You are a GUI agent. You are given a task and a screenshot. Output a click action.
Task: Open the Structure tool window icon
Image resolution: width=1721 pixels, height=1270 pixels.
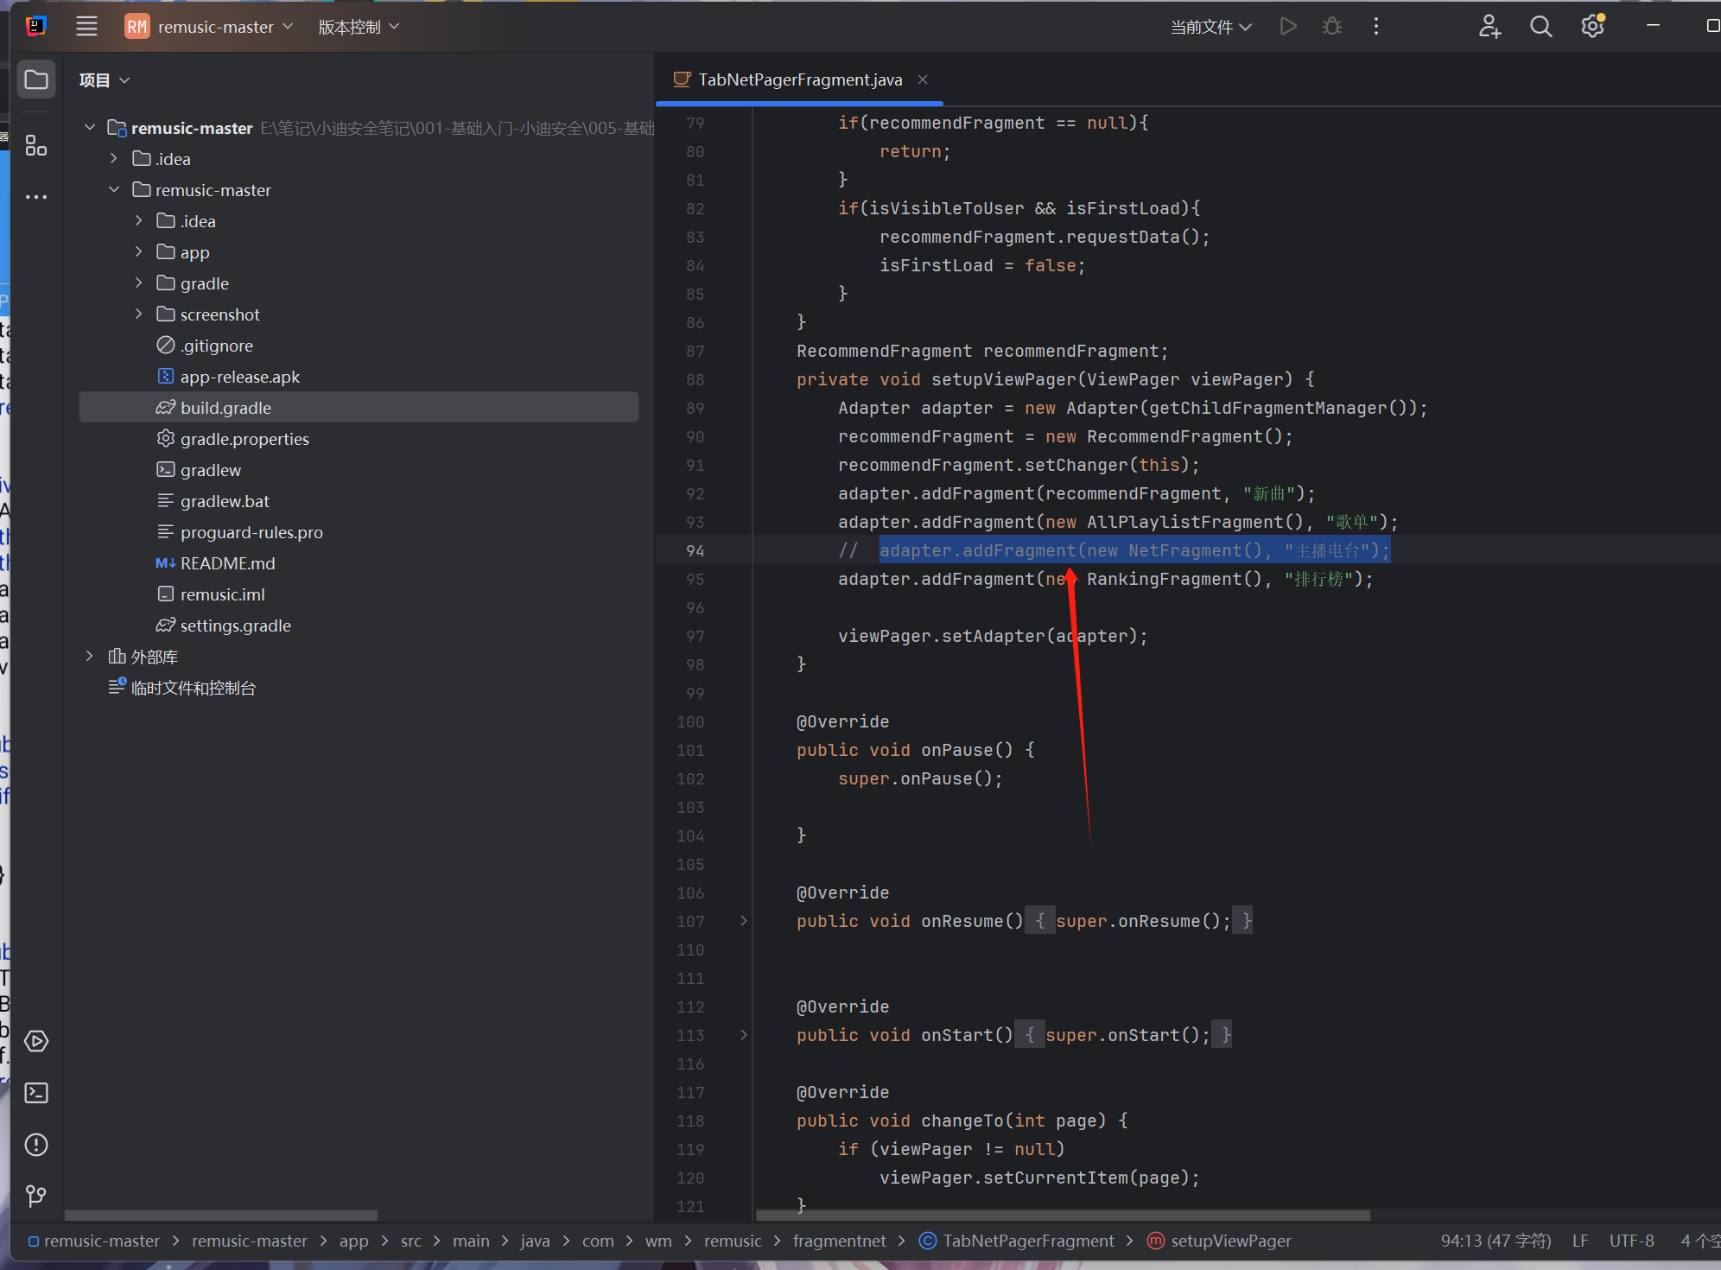[36, 145]
